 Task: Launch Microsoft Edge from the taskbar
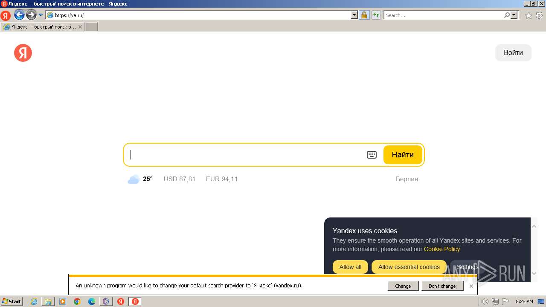[x=92, y=301]
